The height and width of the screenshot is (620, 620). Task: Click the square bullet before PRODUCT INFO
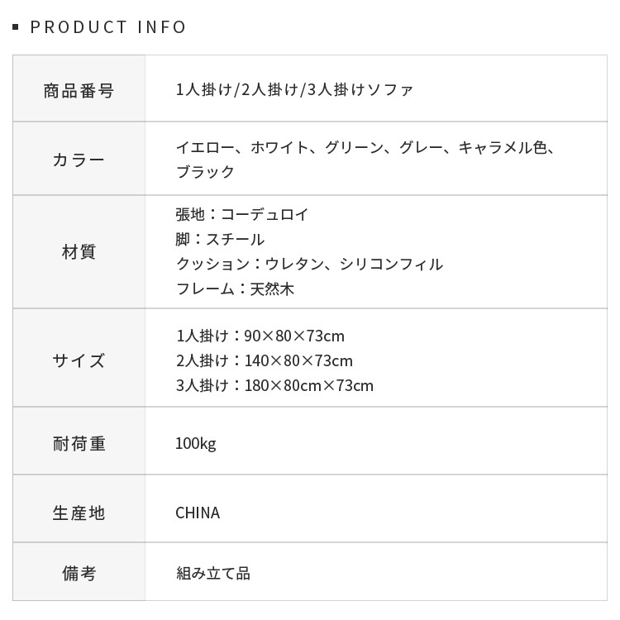(16, 28)
